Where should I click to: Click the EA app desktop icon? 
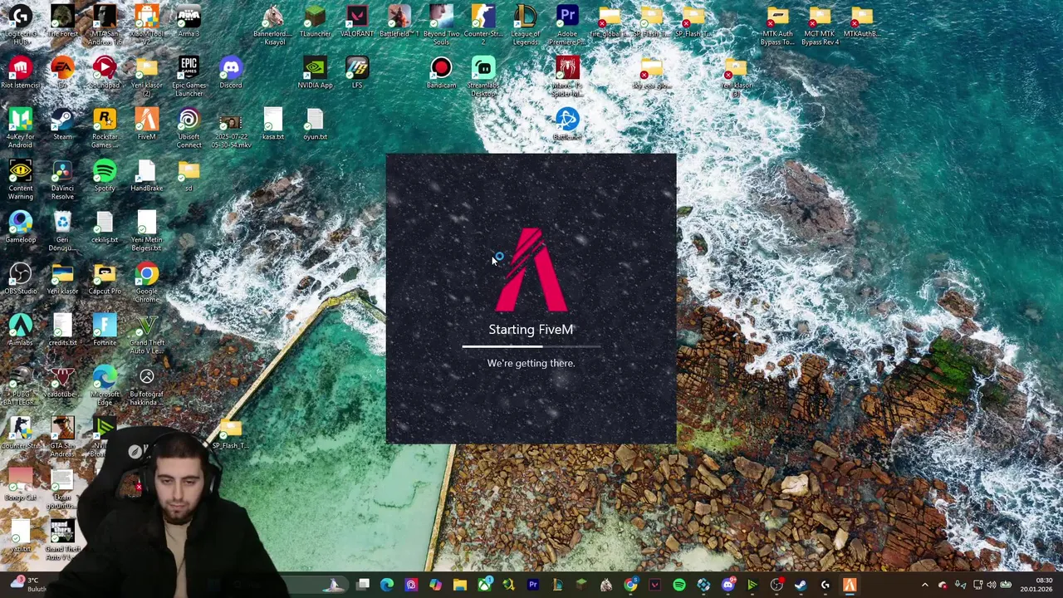tap(62, 73)
